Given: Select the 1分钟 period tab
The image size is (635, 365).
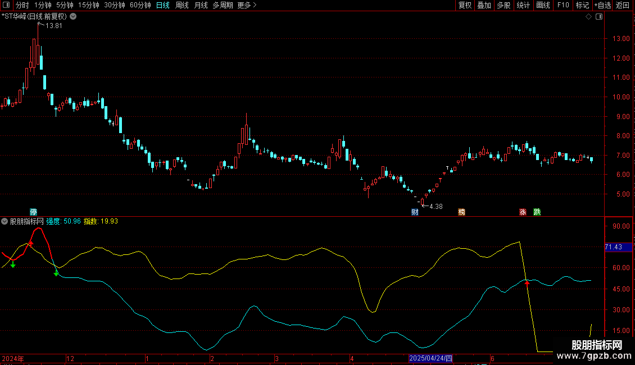Looking at the screenshot, I should [x=43, y=5].
